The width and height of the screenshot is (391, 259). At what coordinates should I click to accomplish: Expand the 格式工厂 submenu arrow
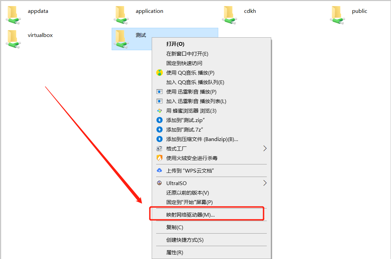click(265, 148)
